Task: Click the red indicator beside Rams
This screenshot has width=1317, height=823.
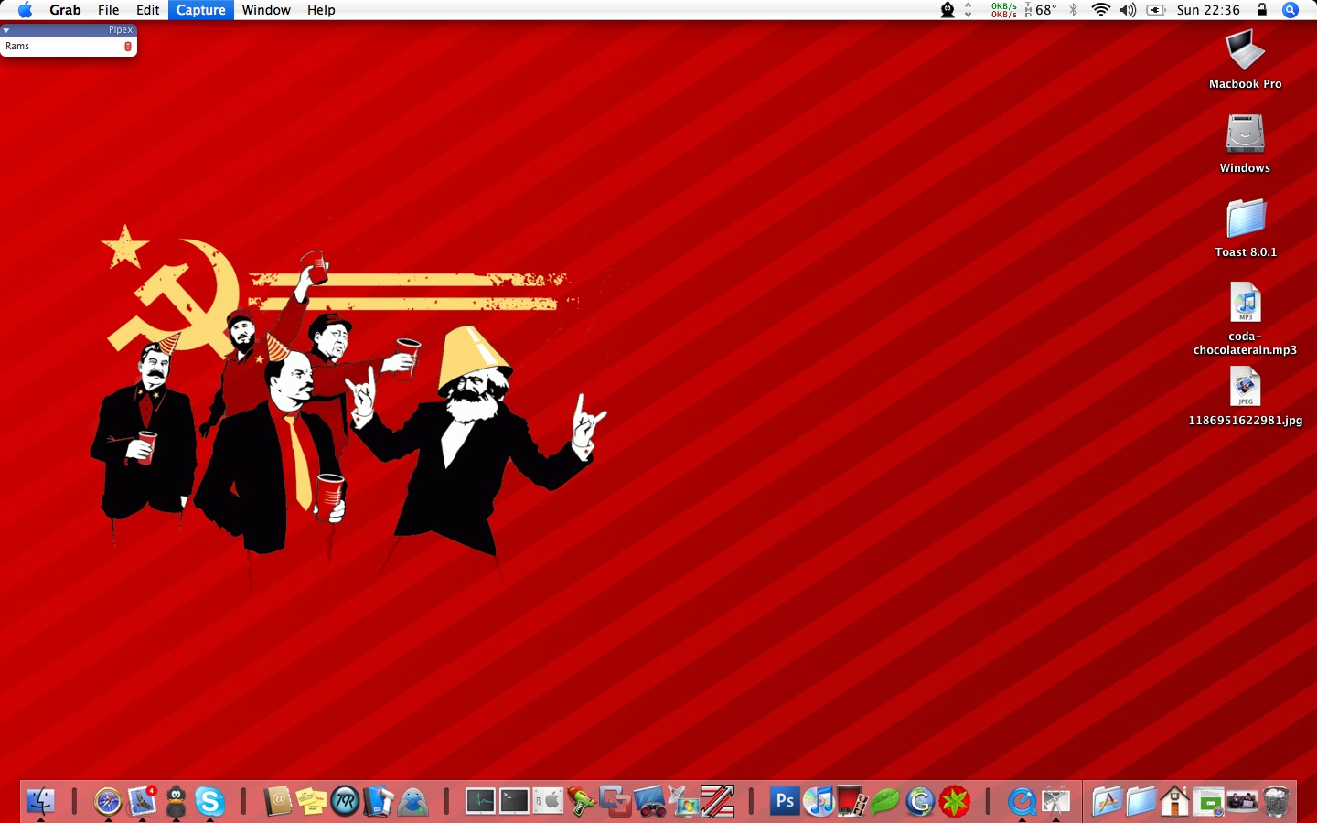Action: 128,47
